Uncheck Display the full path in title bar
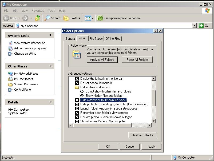 77,79
